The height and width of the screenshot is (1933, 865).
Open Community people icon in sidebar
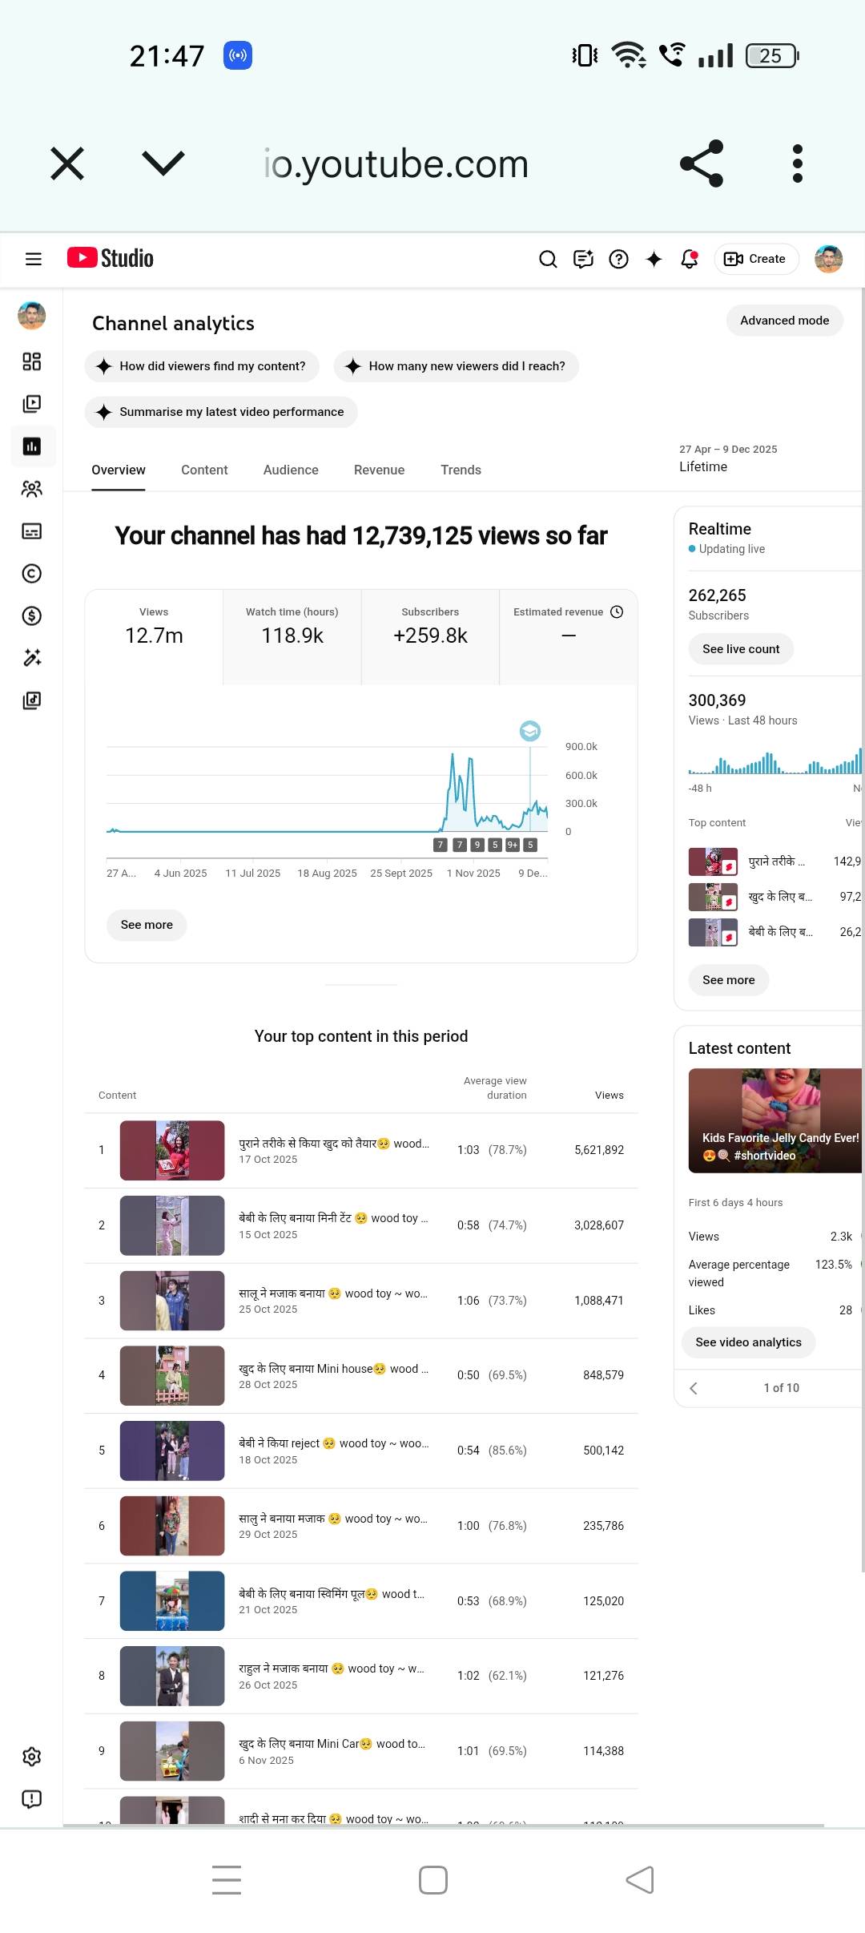pyautogui.click(x=32, y=489)
